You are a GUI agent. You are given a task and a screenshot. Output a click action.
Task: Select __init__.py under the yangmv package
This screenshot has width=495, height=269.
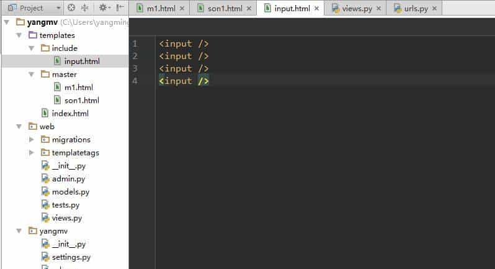(69, 244)
